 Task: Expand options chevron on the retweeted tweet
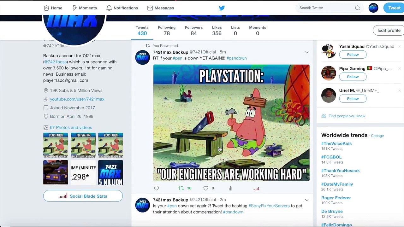click(306, 52)
